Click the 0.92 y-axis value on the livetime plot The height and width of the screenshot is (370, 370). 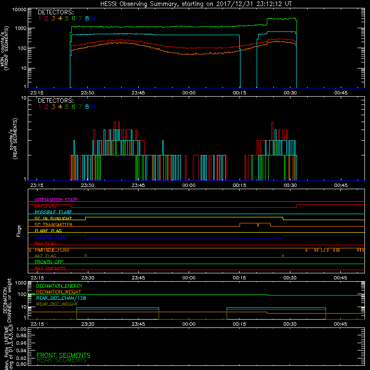21,358
